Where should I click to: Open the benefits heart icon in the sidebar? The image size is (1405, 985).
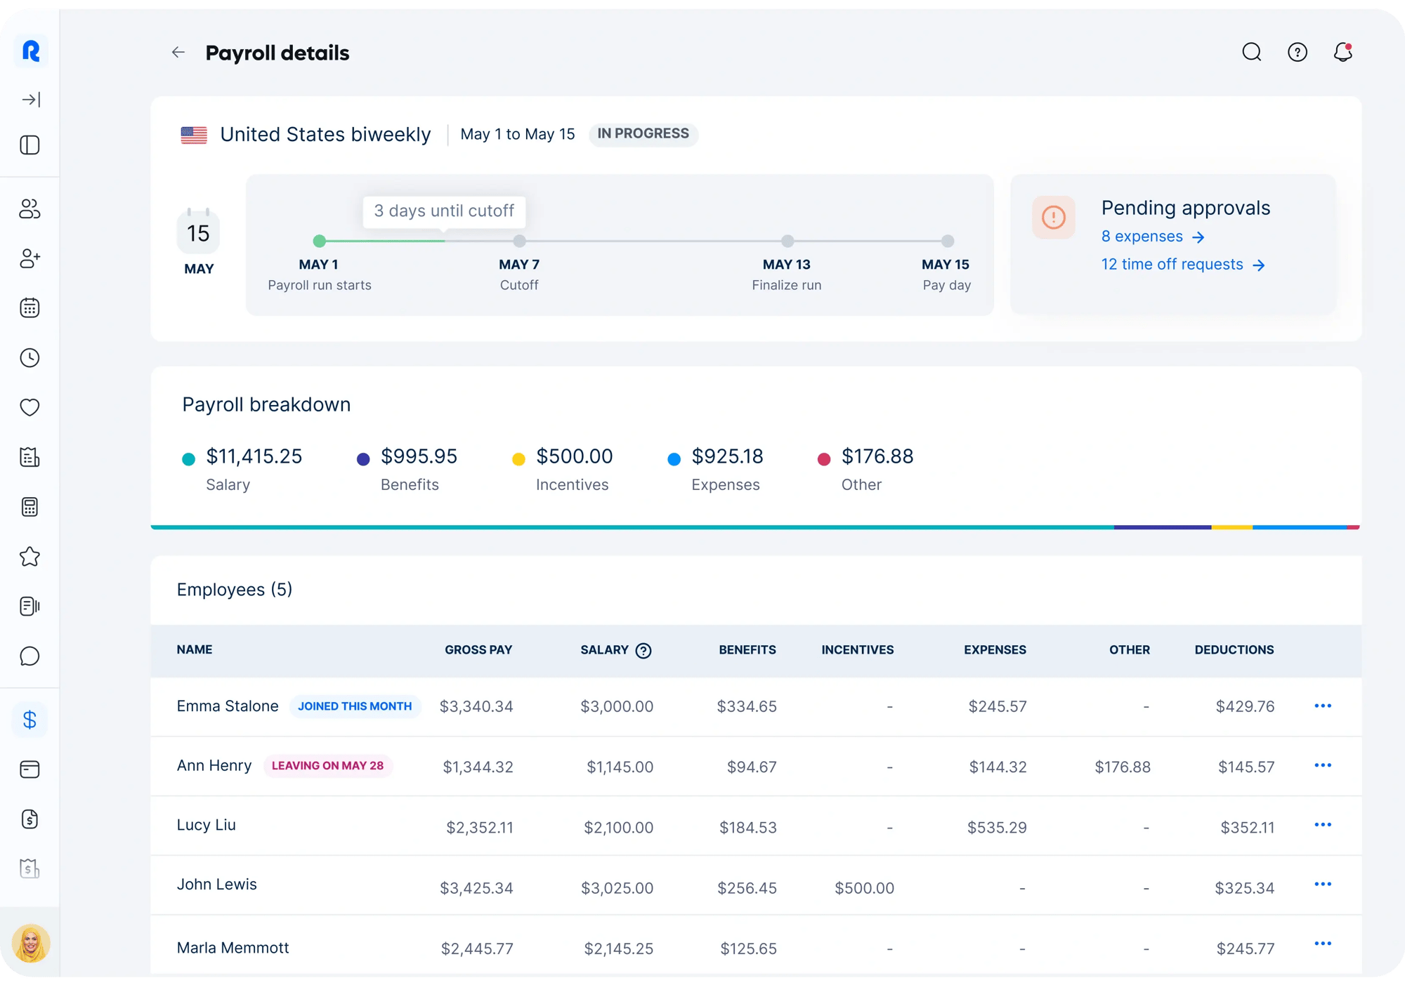coord(30,407)
